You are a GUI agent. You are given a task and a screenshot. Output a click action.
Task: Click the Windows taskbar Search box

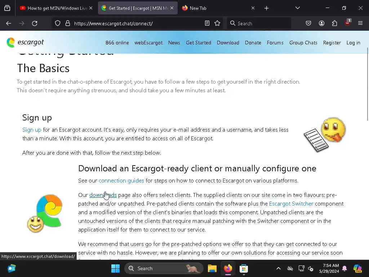164,268
